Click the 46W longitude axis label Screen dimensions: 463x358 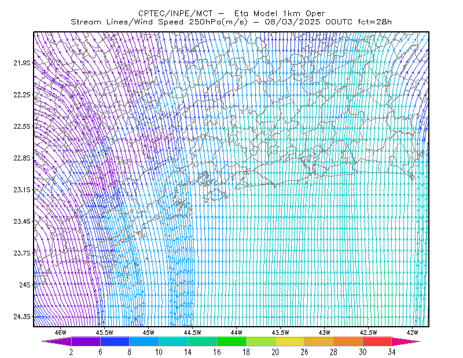(x=61, y=333)
